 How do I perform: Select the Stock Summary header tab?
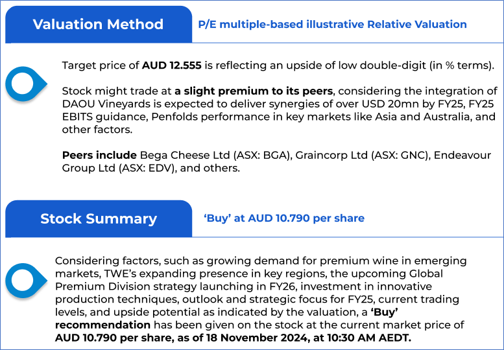[98, 218]
